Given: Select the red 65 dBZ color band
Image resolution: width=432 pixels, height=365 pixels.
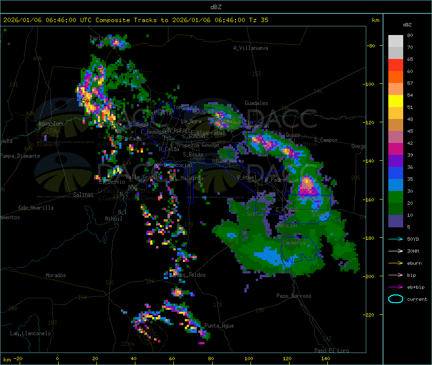Looking at the screenshot, I should 396,65.
